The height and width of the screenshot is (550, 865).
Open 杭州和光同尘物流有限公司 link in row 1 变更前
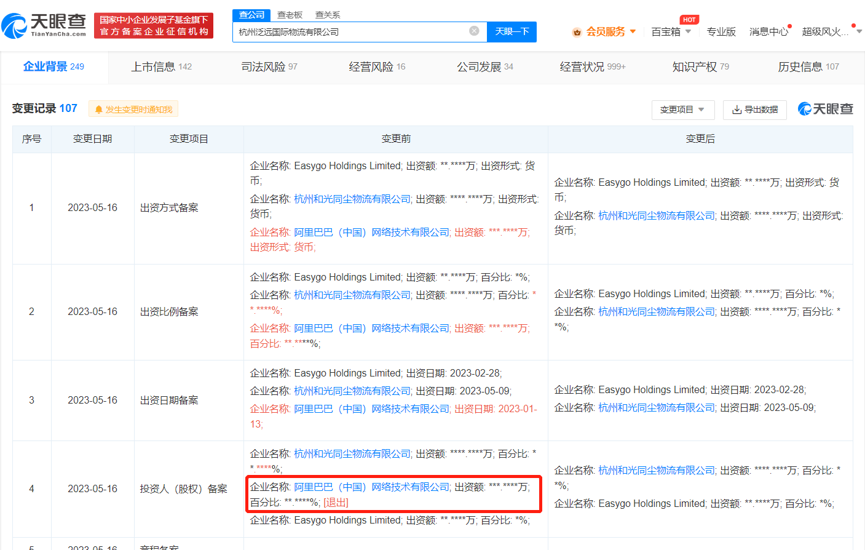pyautogui.click(x=352, y=199)
